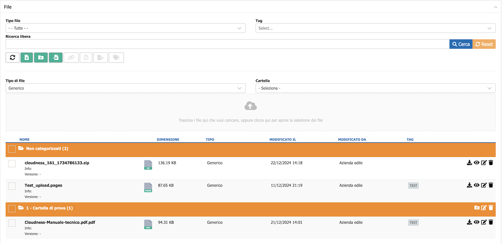Add subfolder to Cartella di prova
502x244 pixels.
477,208
